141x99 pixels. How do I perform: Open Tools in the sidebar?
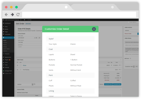click(5, 65)
